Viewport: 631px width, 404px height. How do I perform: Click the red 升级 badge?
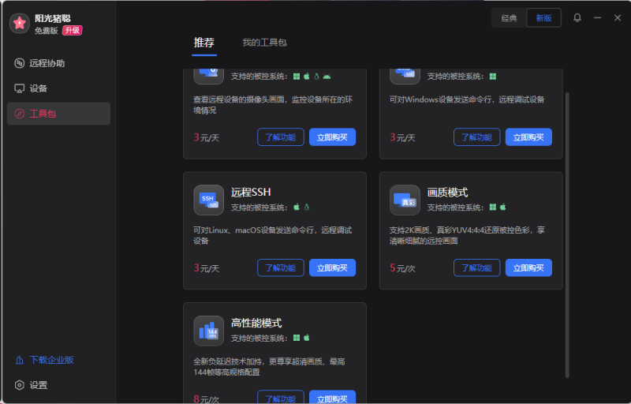72,31
